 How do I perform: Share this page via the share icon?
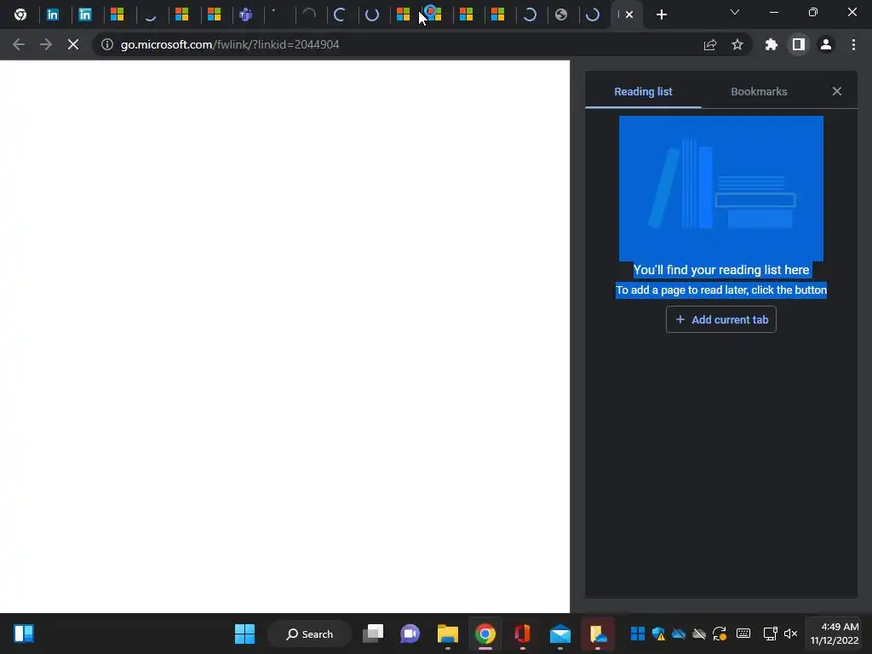pyautogui.click(x=710, y=44)
